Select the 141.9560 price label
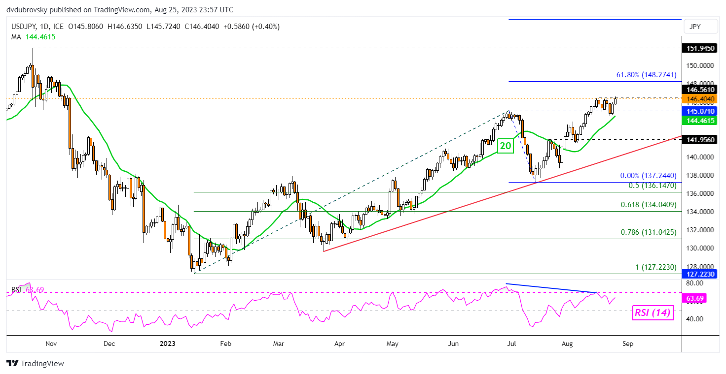The width and height of the screenshot is (726, 374). coord(700,140)
